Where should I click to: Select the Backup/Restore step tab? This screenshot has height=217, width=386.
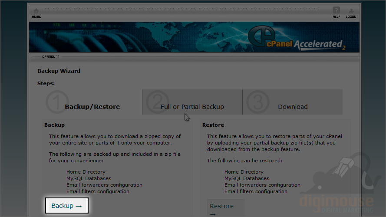(x=92, y=102)
